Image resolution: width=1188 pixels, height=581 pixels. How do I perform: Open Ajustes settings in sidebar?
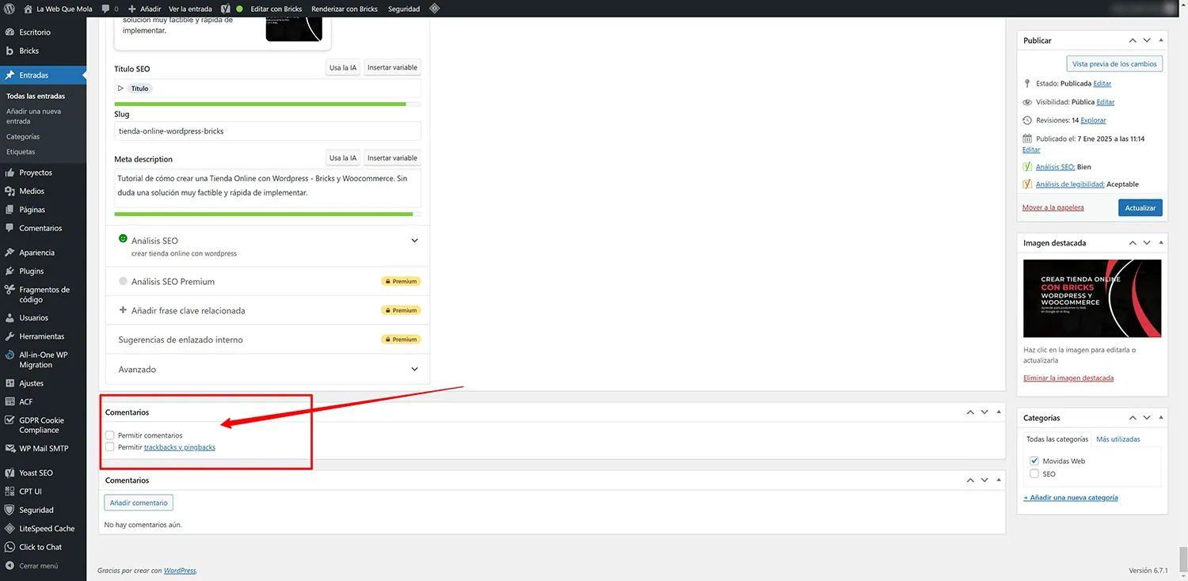pos(31,383)
